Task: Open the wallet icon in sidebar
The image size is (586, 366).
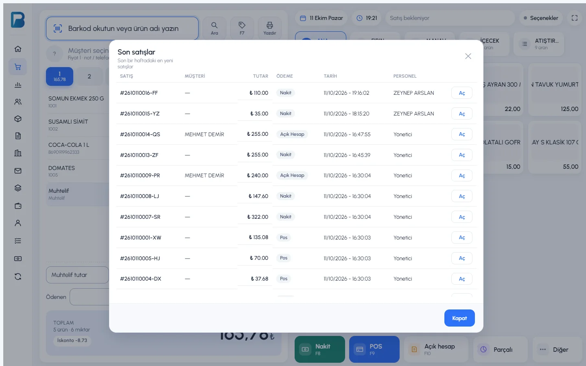Action: [x=18, y=206]
